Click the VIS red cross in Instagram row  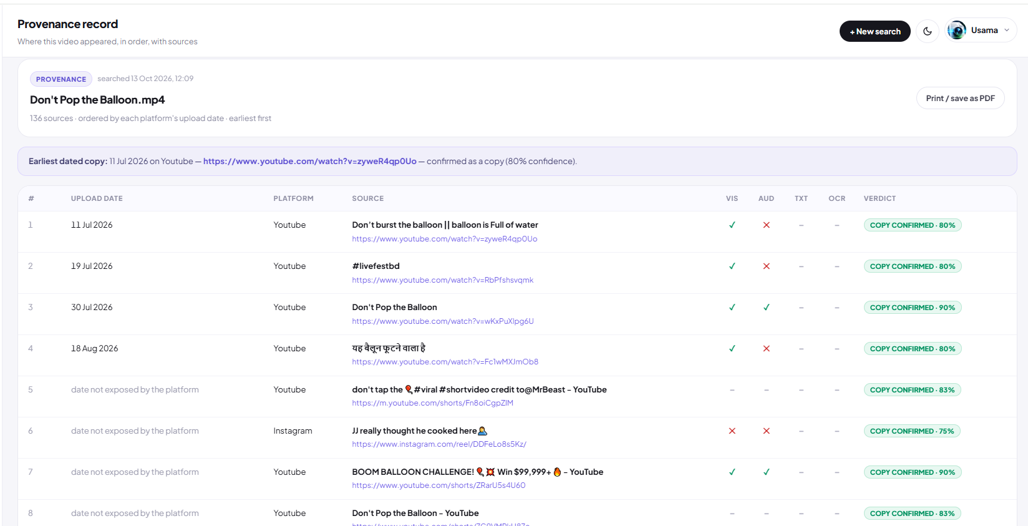[x=732, y=431]
